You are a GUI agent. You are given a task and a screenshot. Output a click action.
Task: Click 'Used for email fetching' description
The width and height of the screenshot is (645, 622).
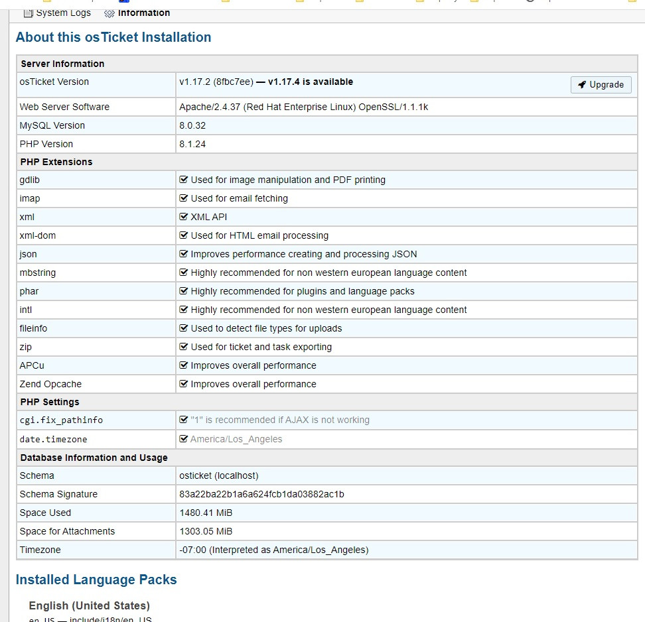239,198
